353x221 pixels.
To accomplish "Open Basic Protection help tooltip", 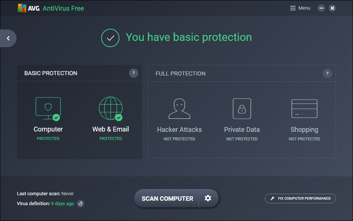I will tap(133, 73).
